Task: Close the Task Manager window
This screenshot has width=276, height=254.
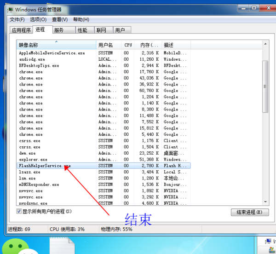Action: point(268,8)
